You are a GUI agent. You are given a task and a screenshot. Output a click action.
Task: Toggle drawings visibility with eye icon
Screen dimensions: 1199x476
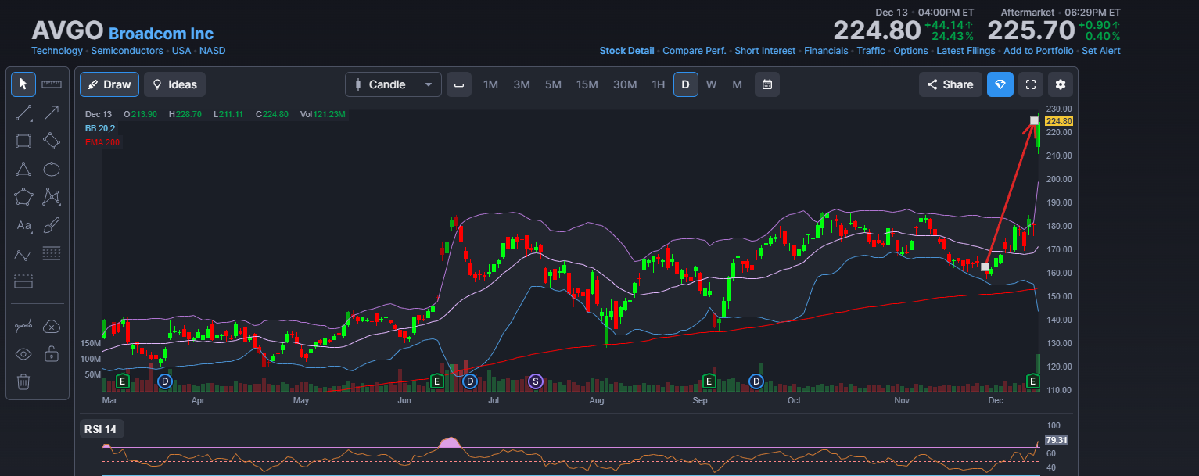[x=23, y=354]
